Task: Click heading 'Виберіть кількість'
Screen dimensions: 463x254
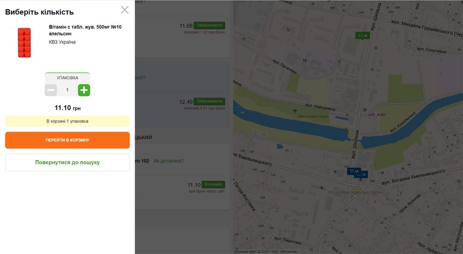Action: click(39, 12)
